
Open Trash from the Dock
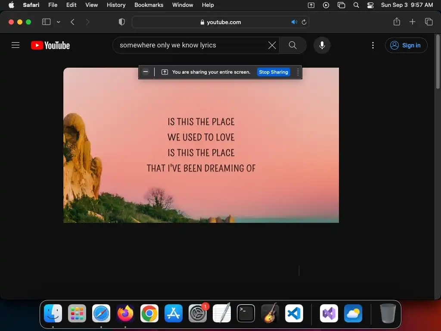click(388, 313)
